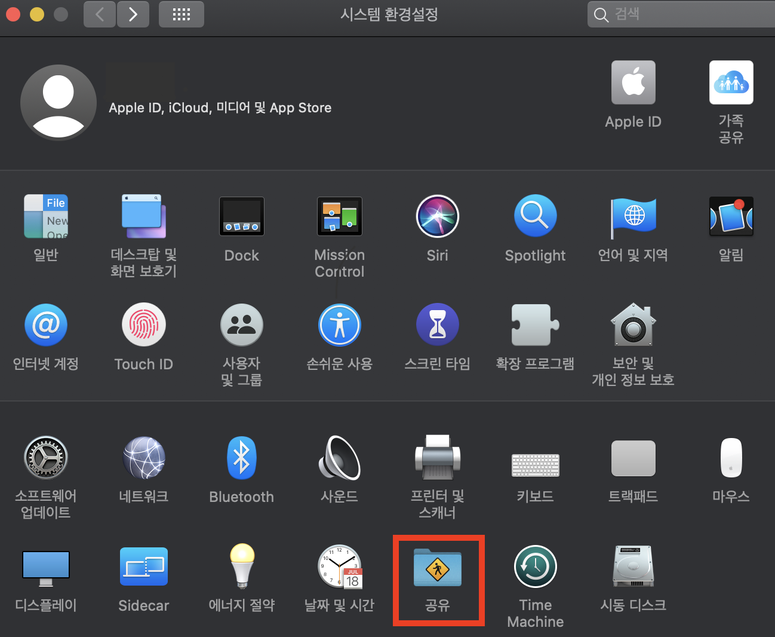Image resolution: width=775 pixels, height=637 pixels.
Task: Open the 마우스 (Mouse) pane
Action: coord(731,458)
